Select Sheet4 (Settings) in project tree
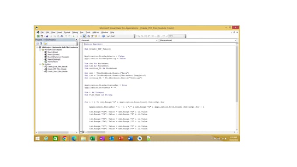 click(x=54, y=59)
